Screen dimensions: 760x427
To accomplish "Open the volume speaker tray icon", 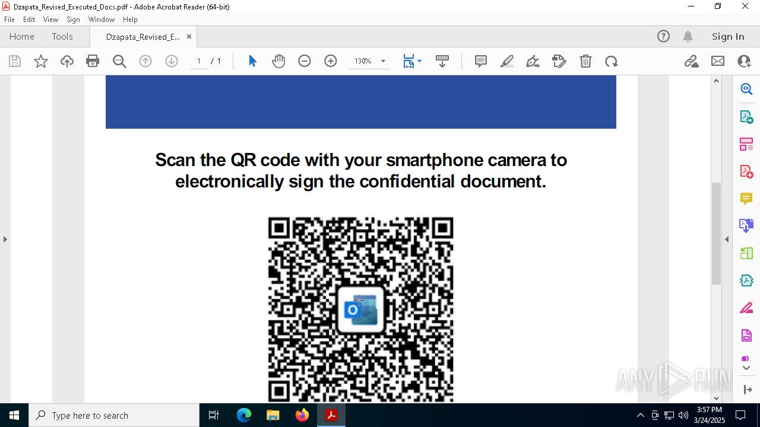I will [683, 415].
